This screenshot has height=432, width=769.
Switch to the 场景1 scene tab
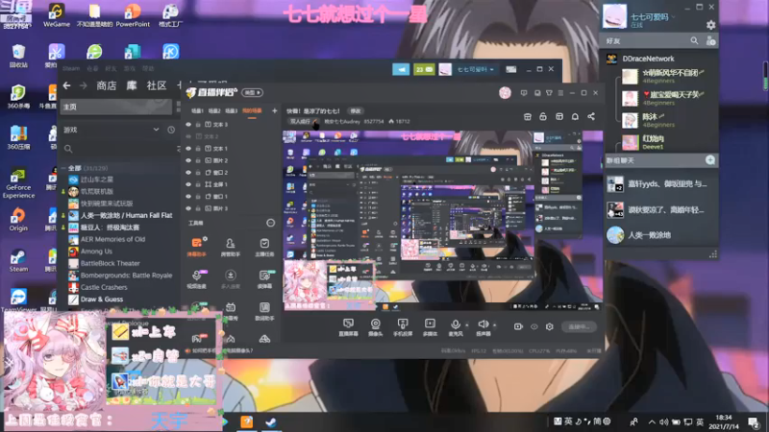pos(197,111)
